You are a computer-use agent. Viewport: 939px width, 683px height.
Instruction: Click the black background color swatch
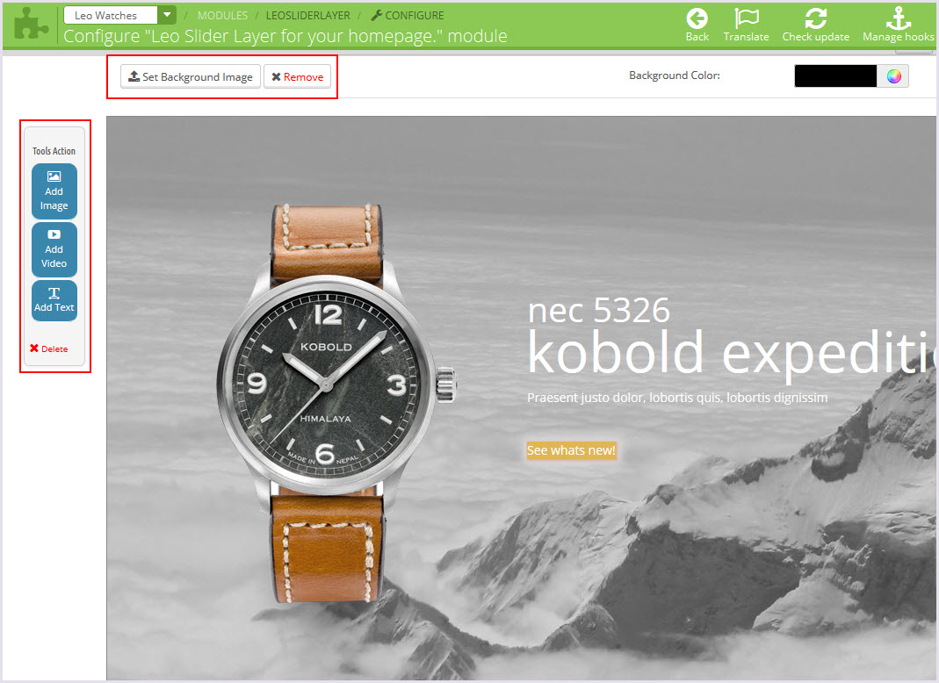835,76
